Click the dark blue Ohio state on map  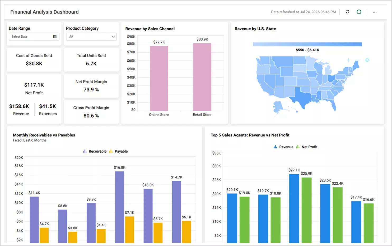click(331, 79)
